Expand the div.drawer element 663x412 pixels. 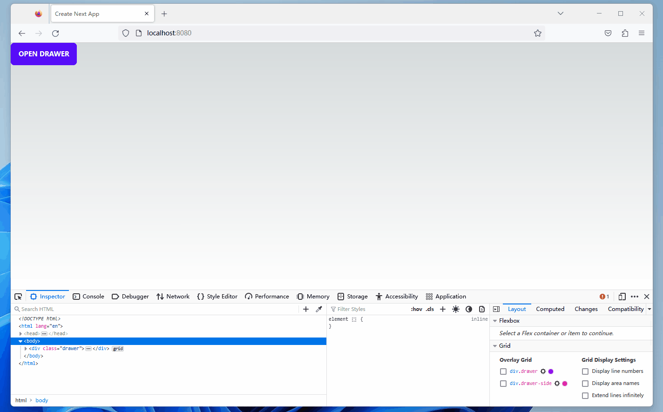[x=26, y=348]
